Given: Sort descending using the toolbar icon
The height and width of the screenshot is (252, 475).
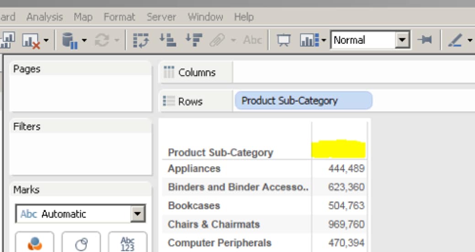Looking at the screenshot, I should (x=193, y=40).
